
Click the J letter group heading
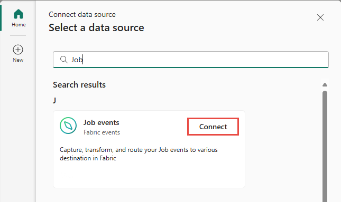point(54,100)
